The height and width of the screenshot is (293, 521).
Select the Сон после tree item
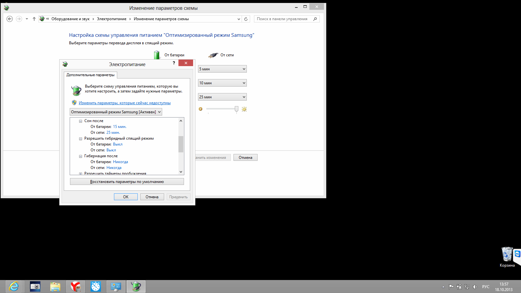(94, 121)
